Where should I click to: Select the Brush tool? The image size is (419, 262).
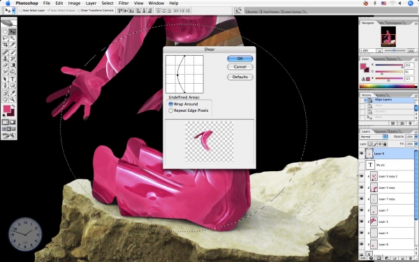coord(13,52)
